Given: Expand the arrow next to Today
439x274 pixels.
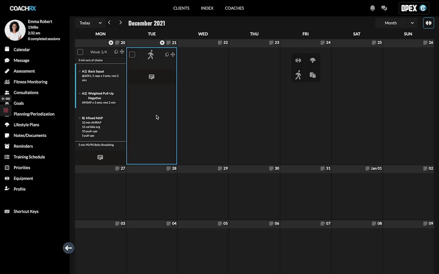Looking at the screenshot, I should coord(100,23).
